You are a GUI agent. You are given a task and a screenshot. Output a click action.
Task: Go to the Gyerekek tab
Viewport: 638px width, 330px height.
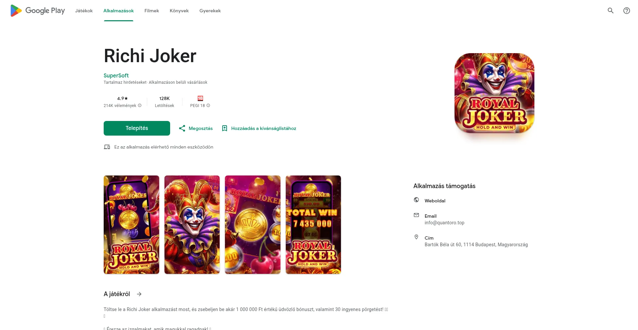[x=210, y=11]
